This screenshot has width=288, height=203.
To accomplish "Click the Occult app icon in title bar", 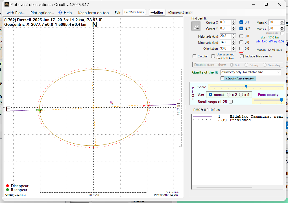I will pos(7,4).
